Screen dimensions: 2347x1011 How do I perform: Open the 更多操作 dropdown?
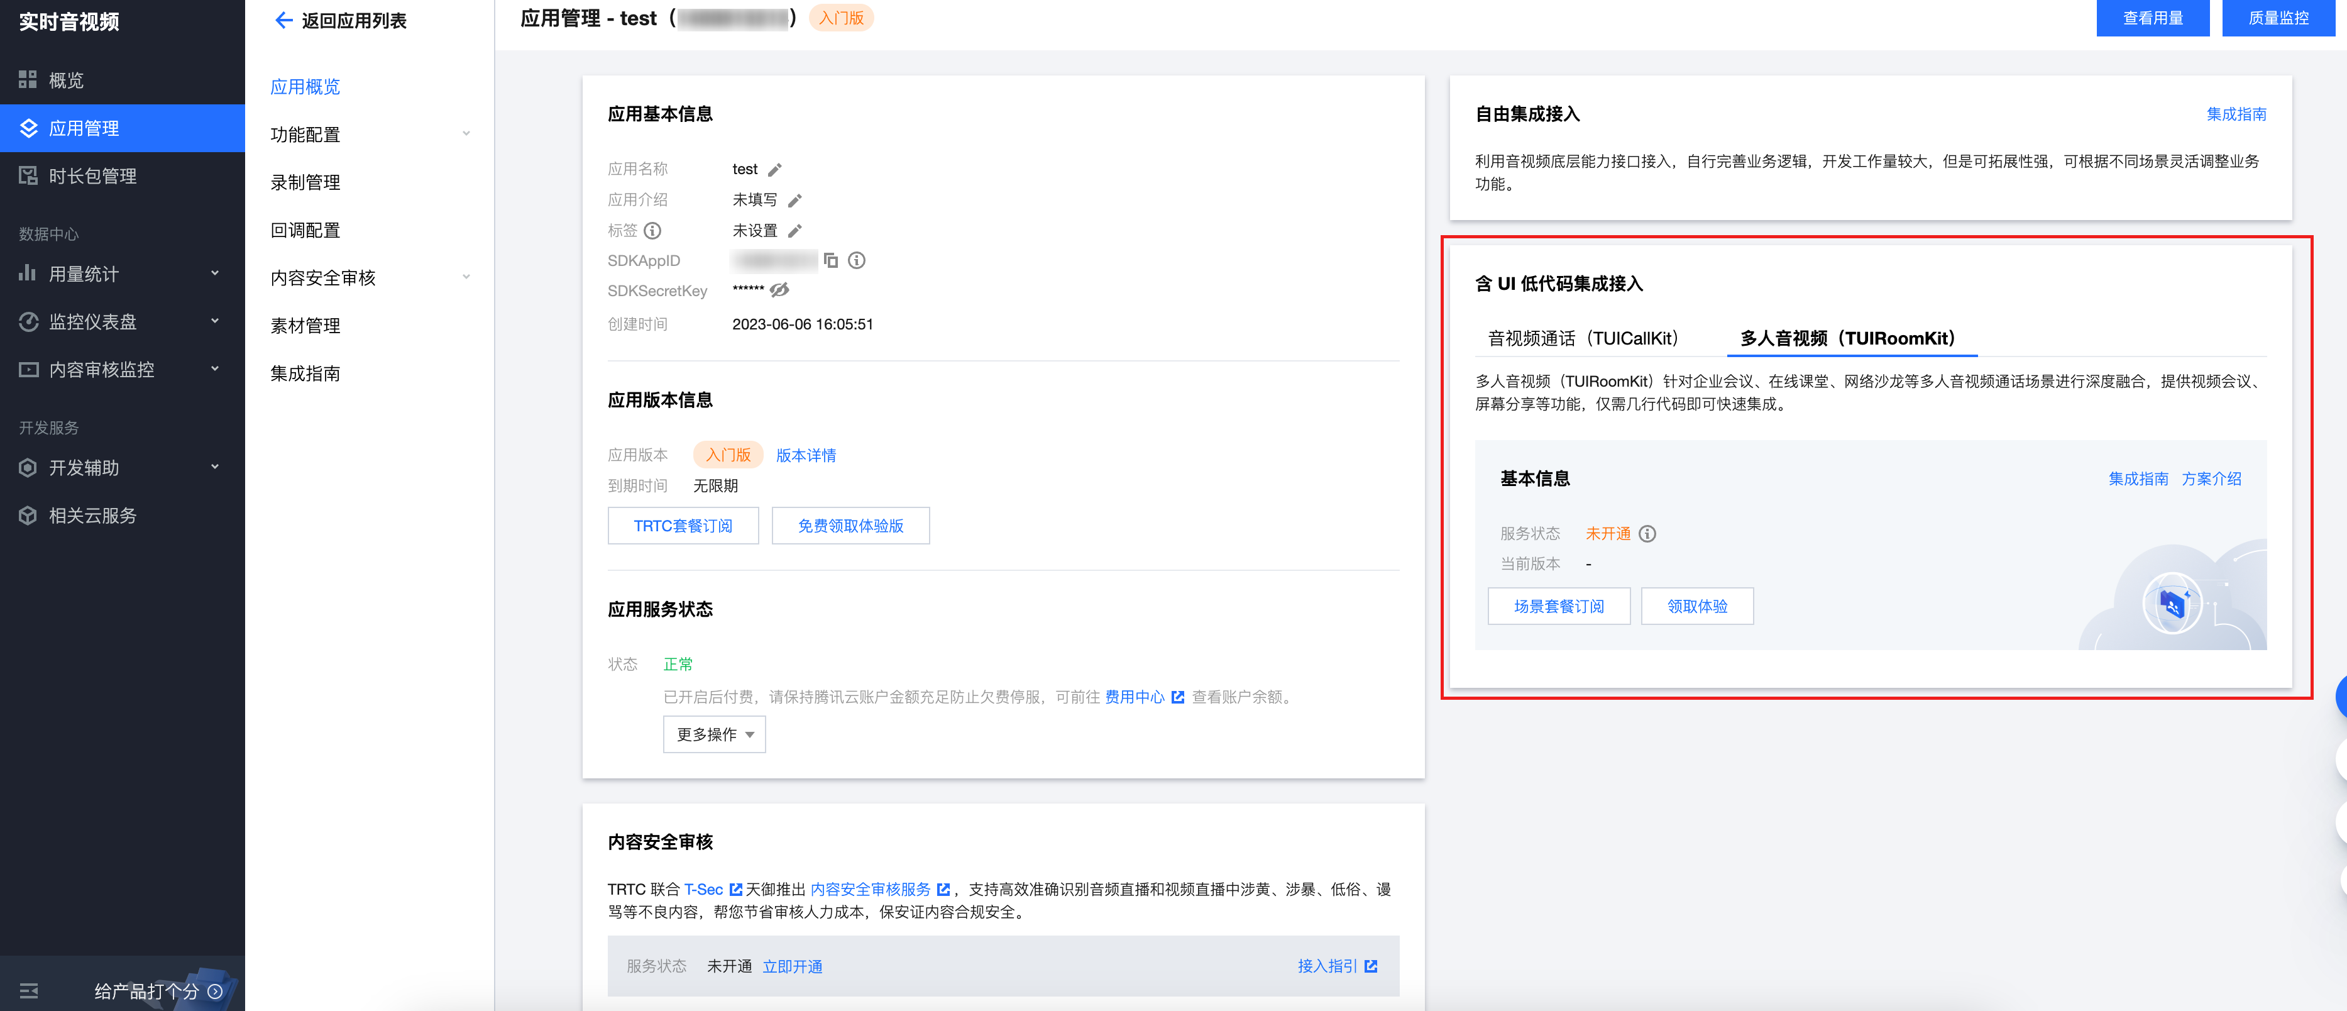coord(714,734)
